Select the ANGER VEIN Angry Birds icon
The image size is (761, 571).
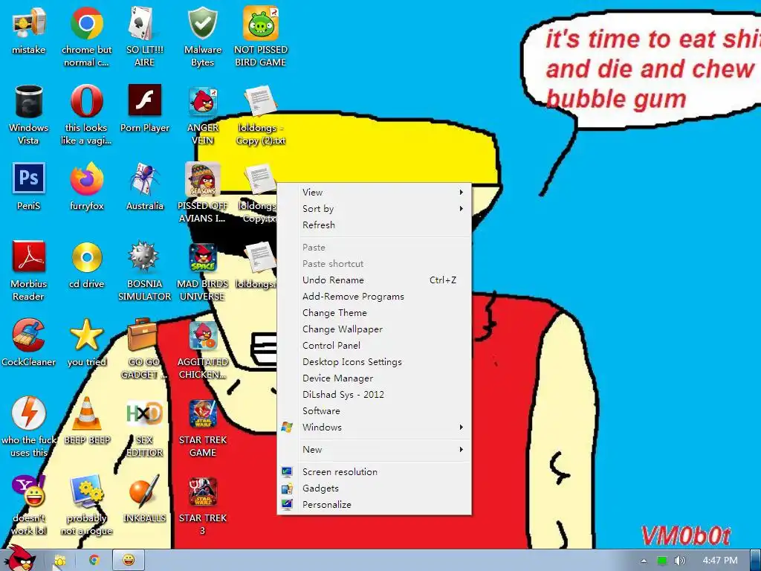point(203,114)
